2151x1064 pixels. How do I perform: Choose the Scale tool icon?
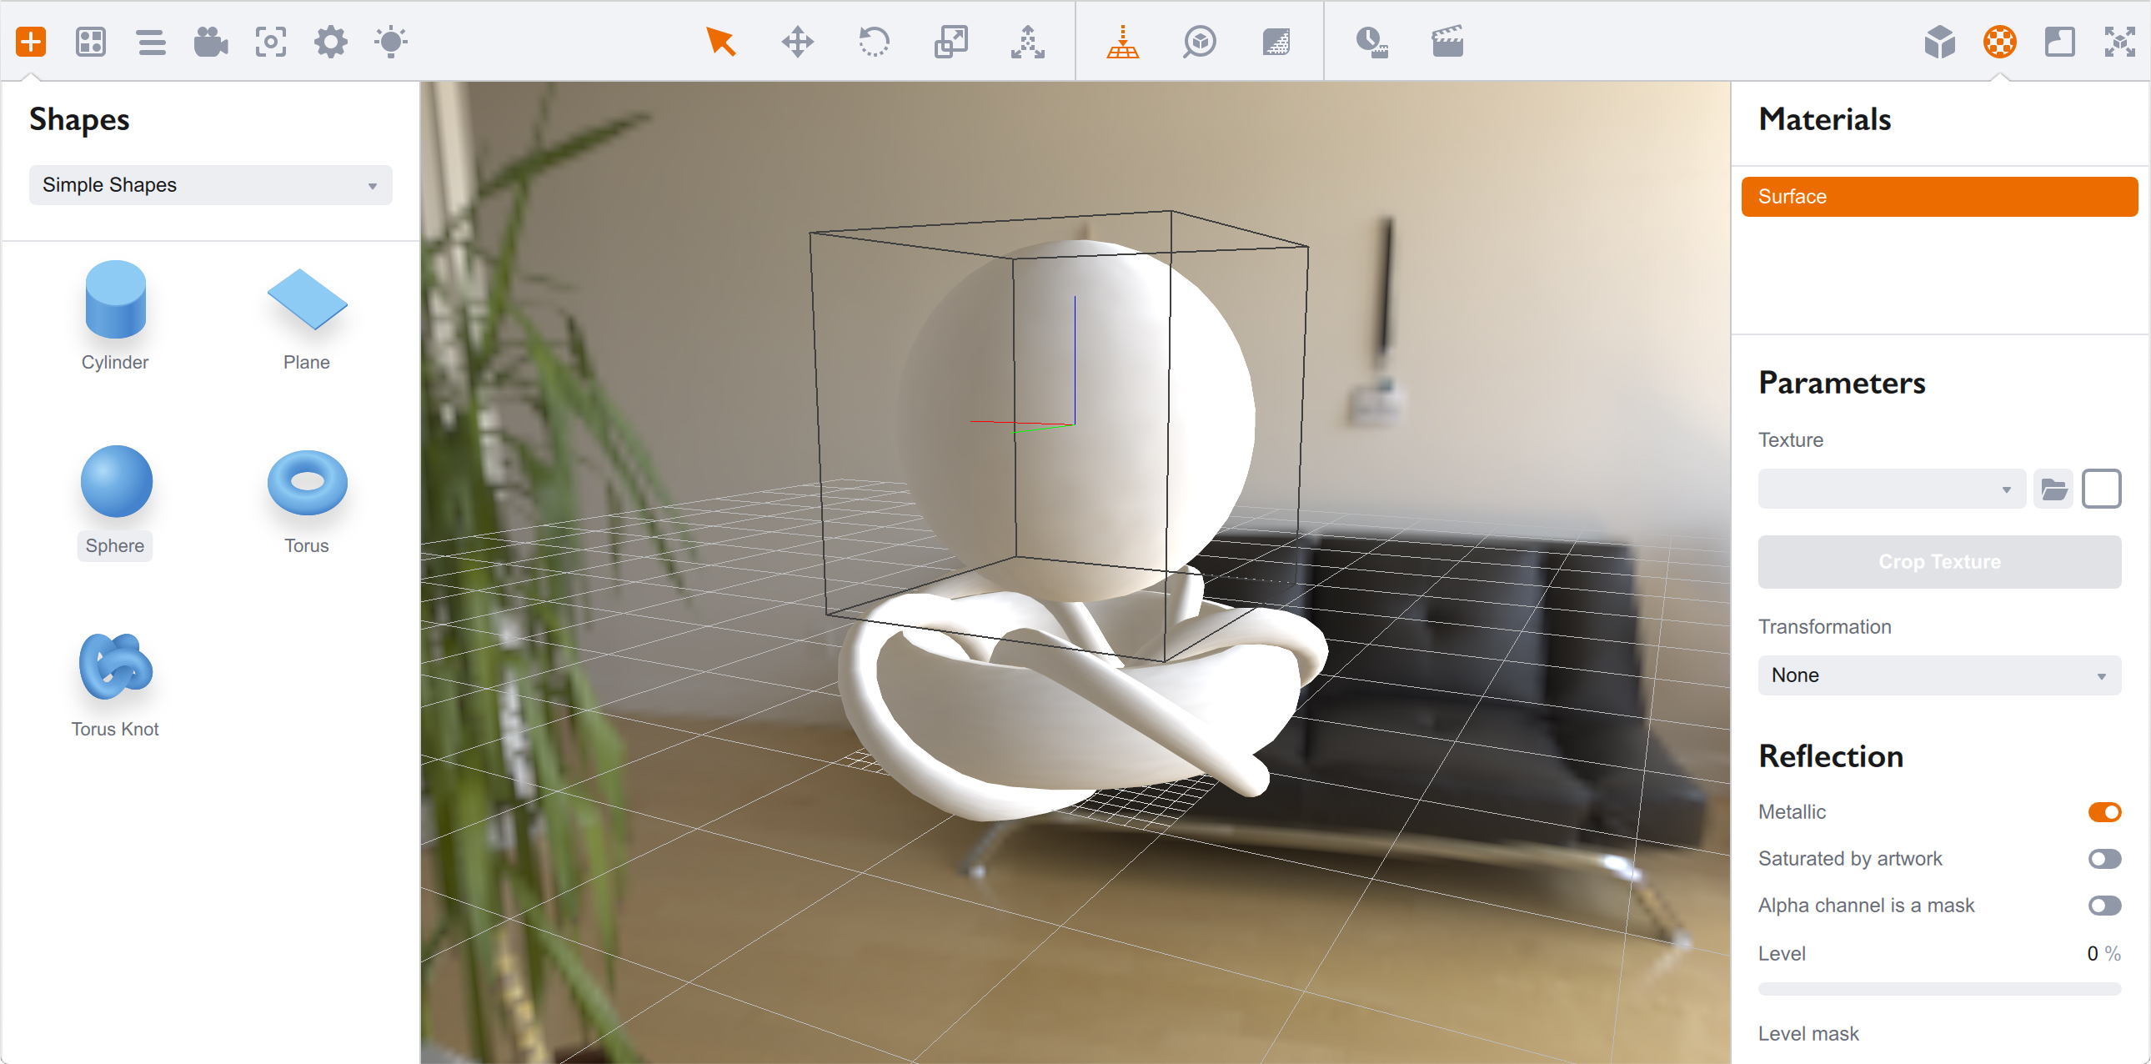tap(950, 41)
